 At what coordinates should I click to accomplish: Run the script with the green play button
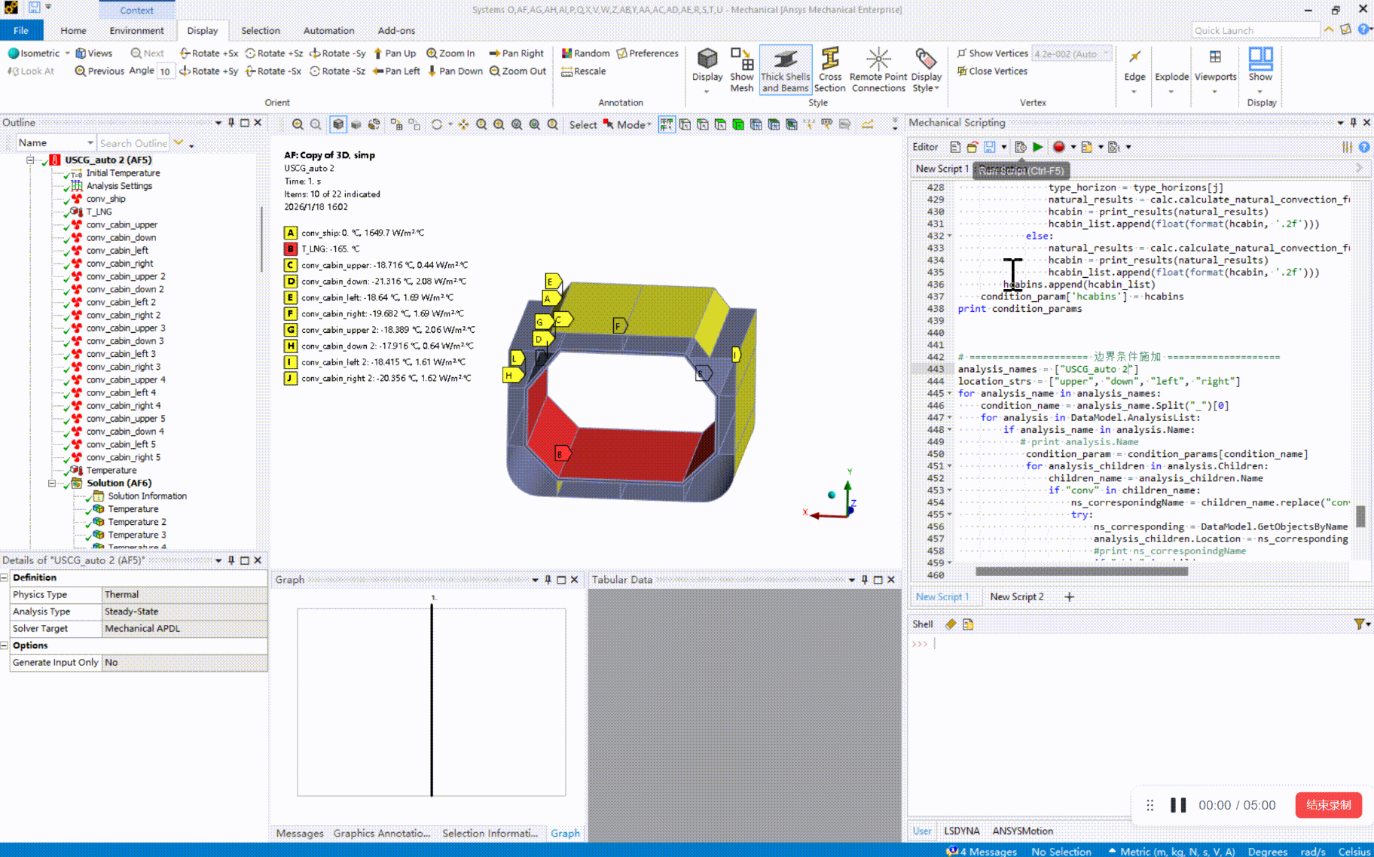(1037, 147)
